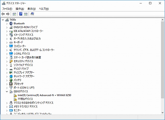The height and width of the screenshot is (120, 165).
Task: Close the デバイス マネージャー window
Action: pyautogui.click(x=160, y=3)
